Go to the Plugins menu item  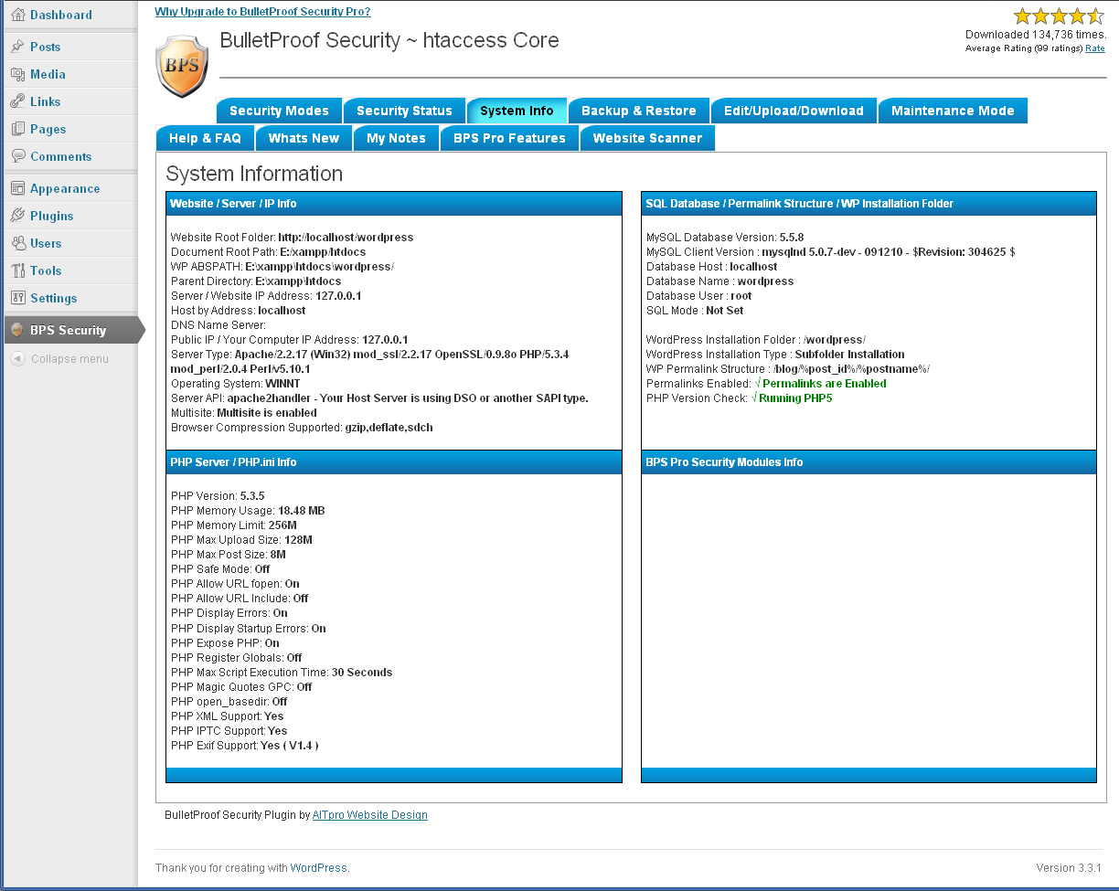point(51,216)
